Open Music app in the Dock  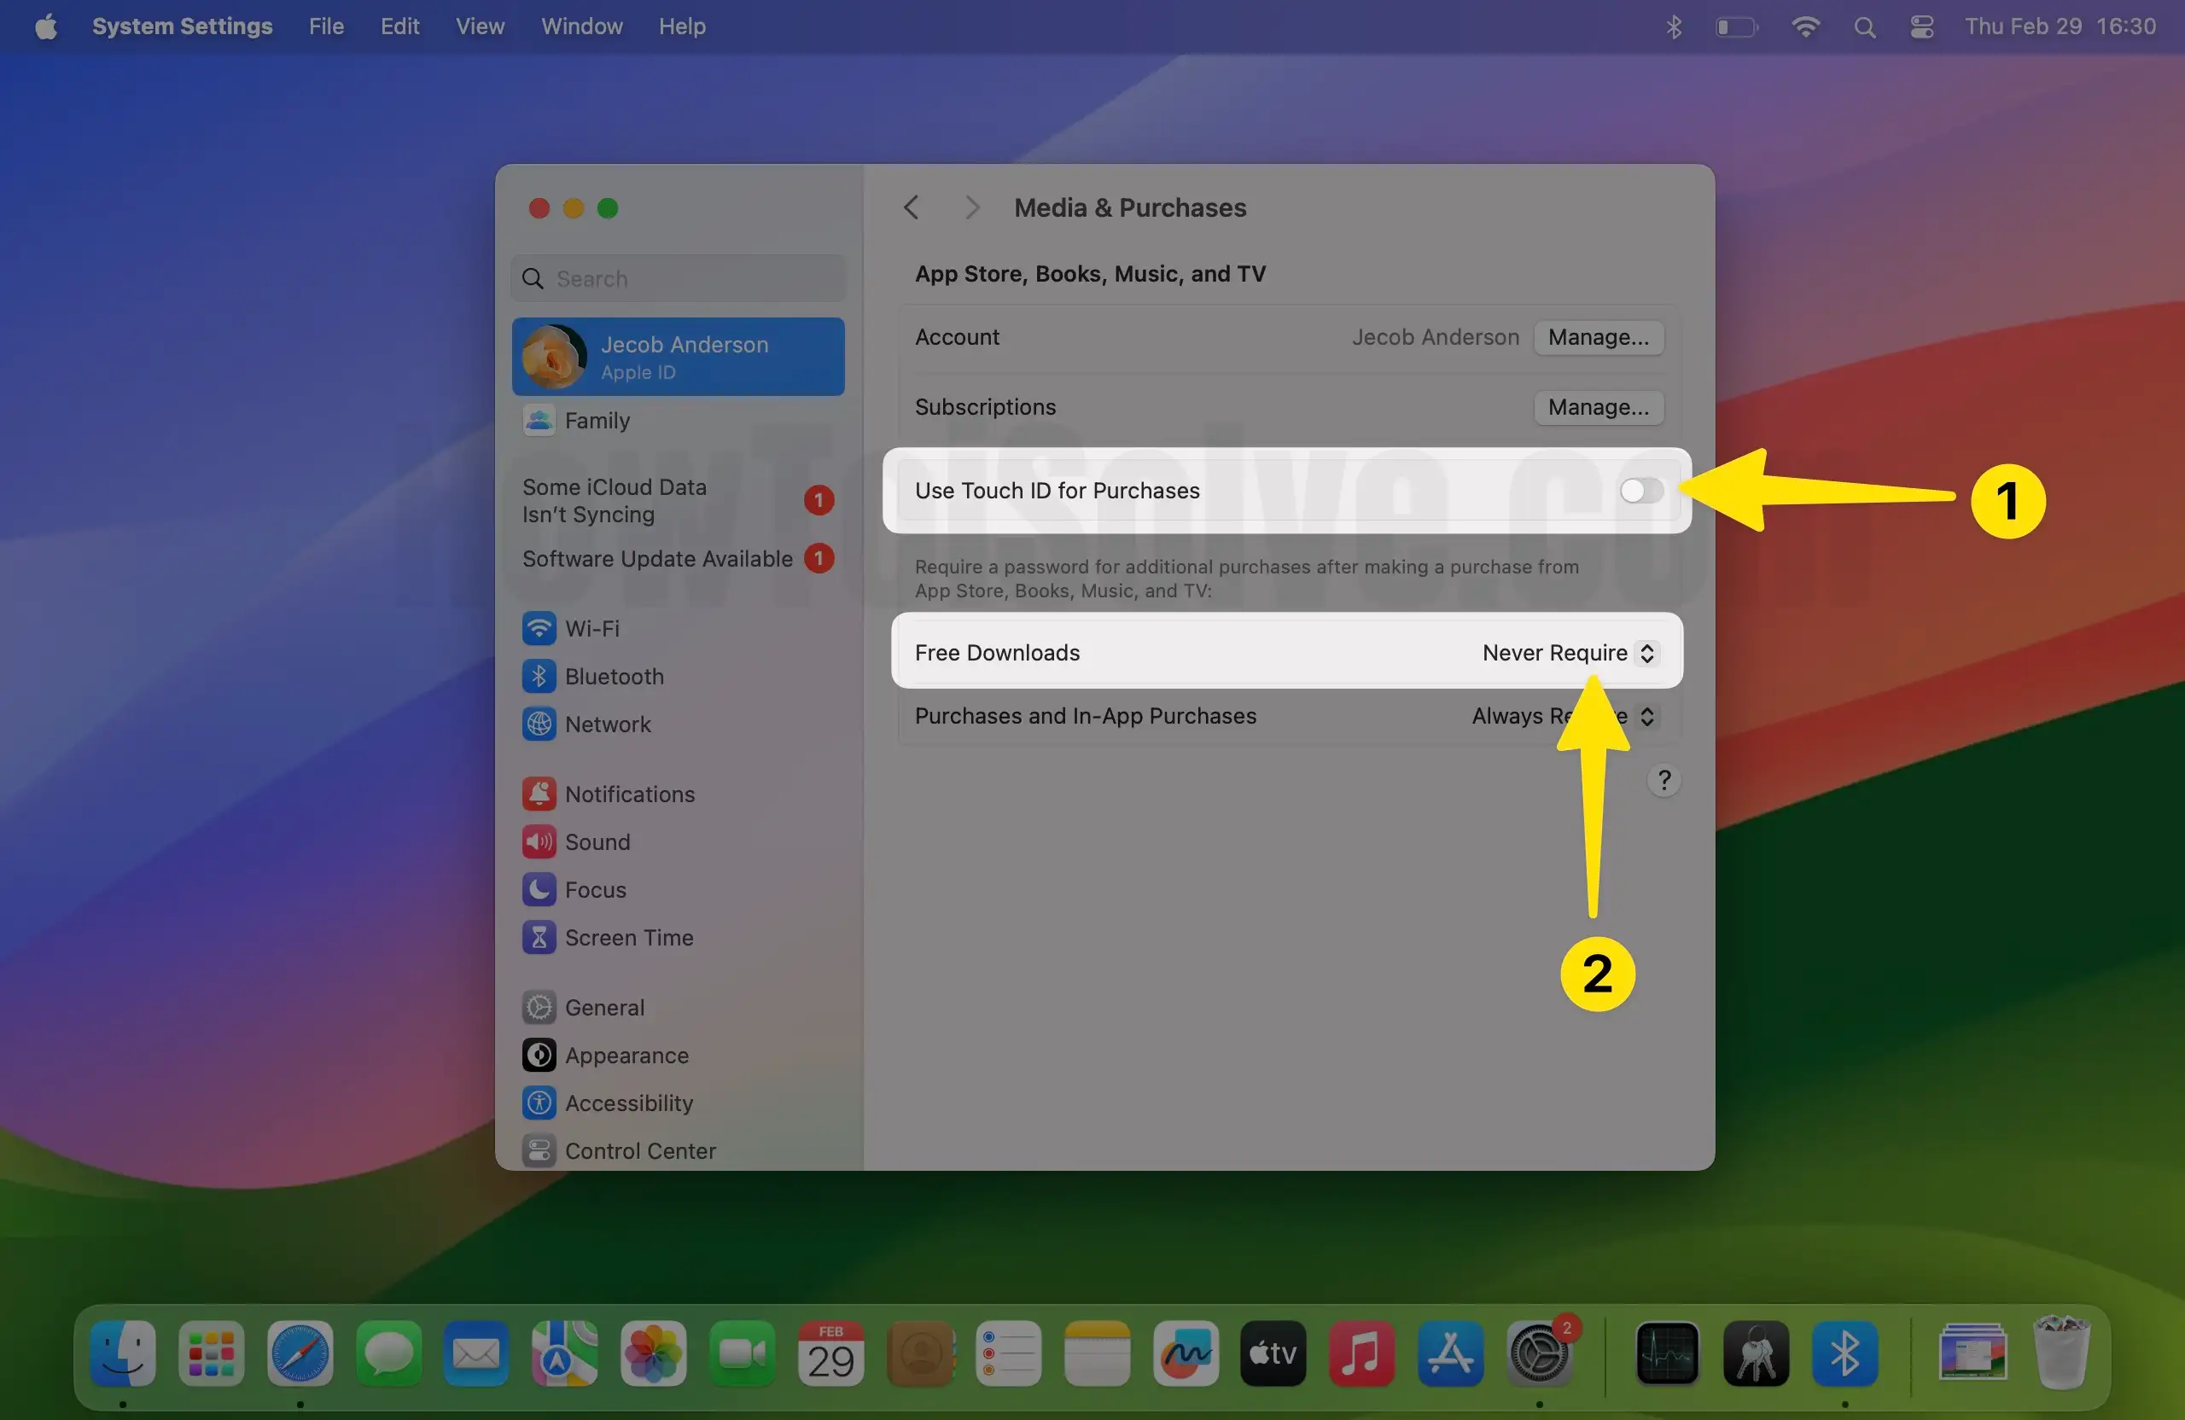1361,1353
